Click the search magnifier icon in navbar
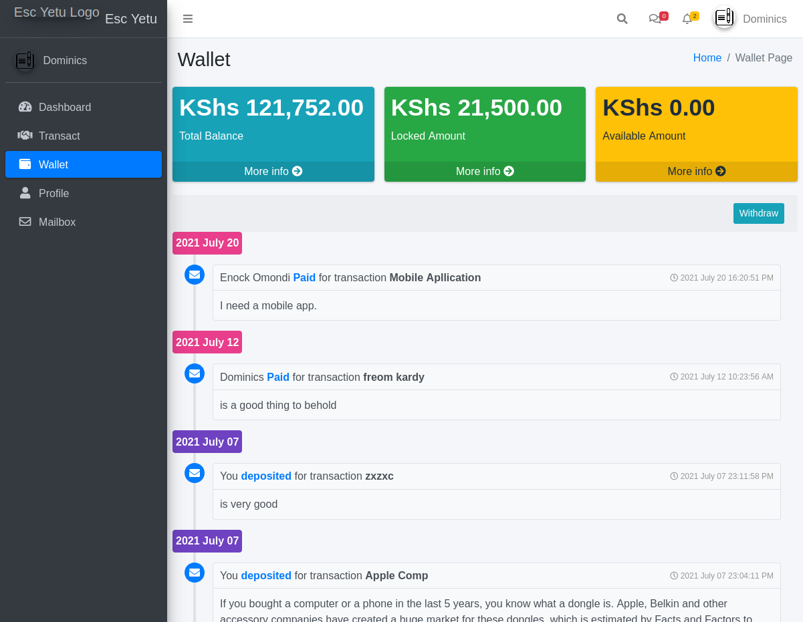 point(622,19)
